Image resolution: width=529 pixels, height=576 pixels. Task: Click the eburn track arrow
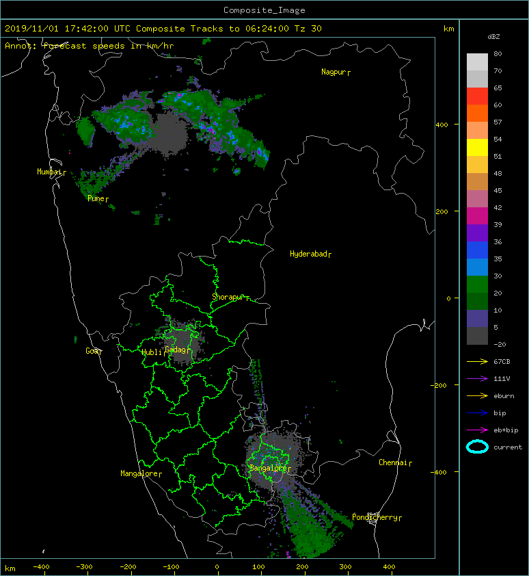click(477, 395)
